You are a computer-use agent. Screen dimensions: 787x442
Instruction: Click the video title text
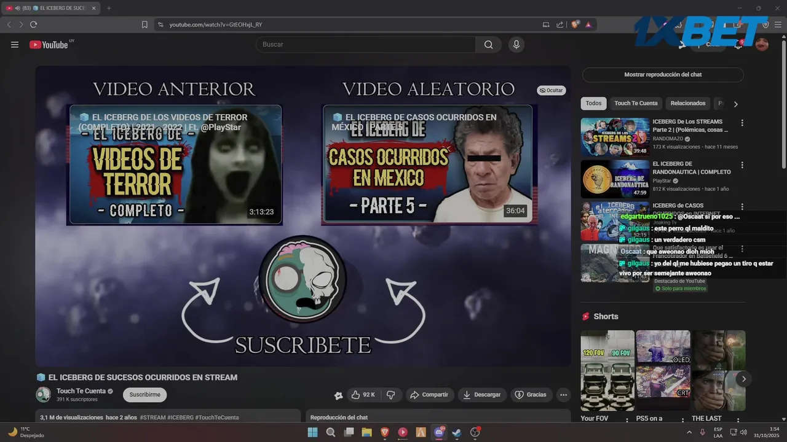pos(143,377)
